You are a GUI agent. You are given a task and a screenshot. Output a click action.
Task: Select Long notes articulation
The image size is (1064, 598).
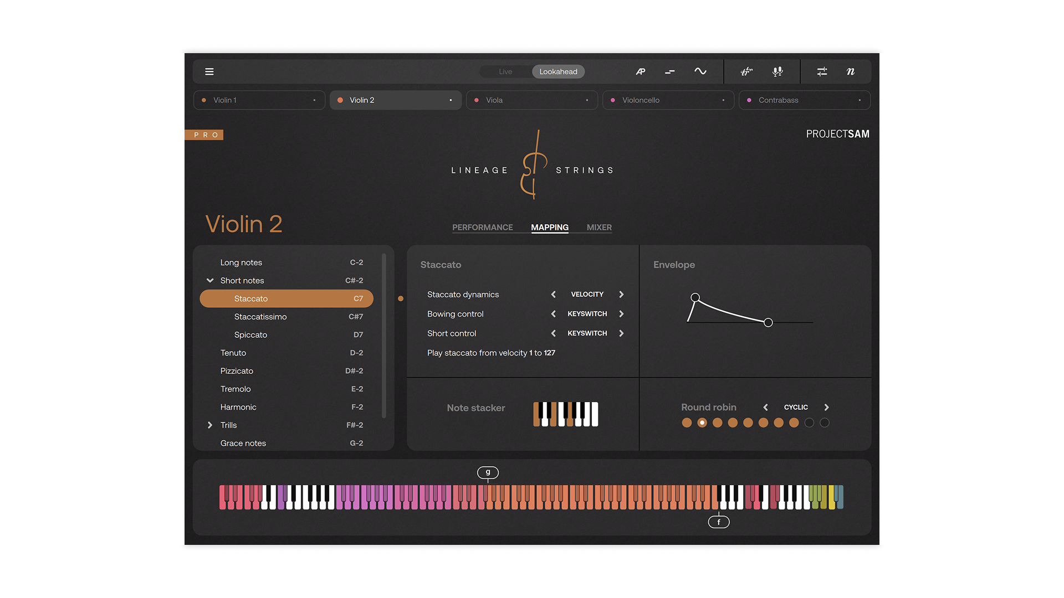287,262
